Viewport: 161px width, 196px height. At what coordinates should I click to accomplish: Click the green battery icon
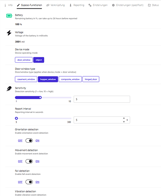pyautogui.click(x=9, y=16)
